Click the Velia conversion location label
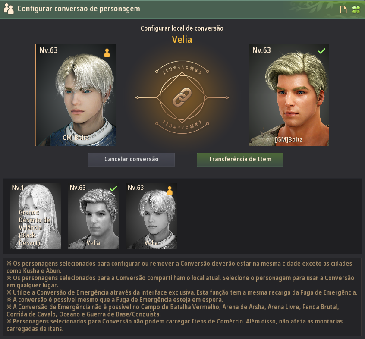The image size is (365, 339). tap(182, 40)
